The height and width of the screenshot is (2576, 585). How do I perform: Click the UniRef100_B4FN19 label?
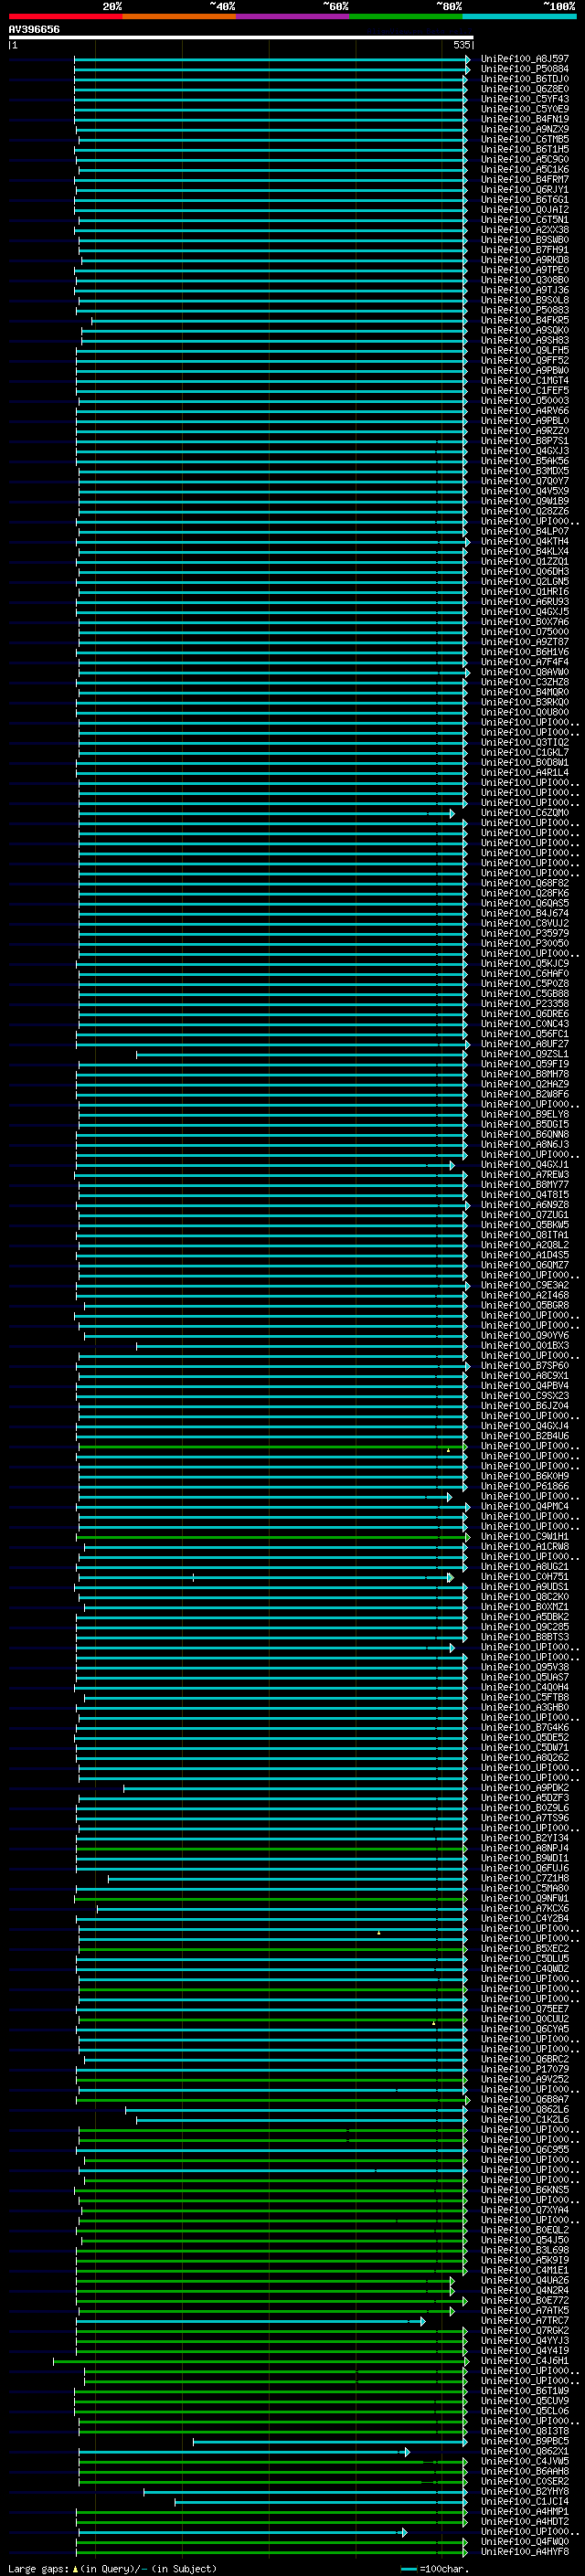click(524, 119)
